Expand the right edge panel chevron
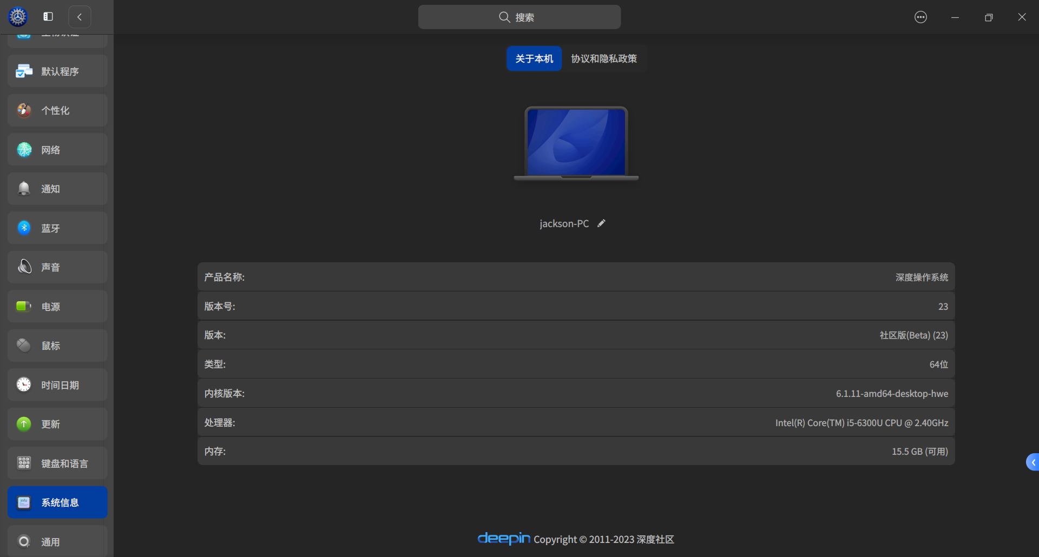1039x557 pixels. pyautogui.click(x=1033, y=462)
